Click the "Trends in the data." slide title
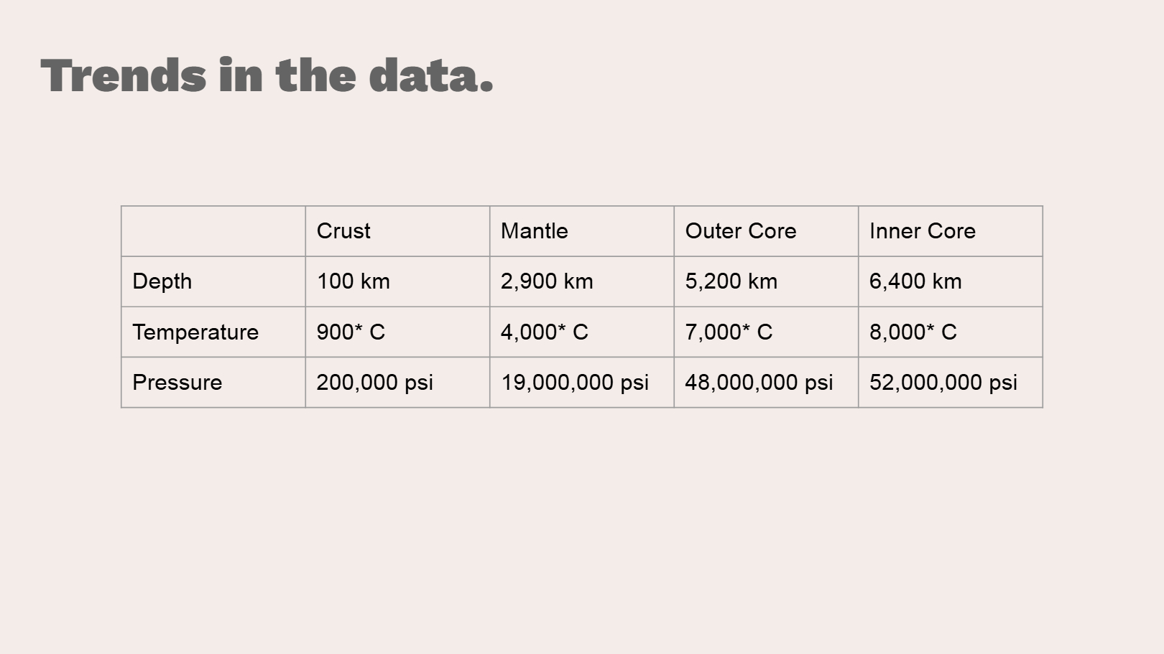The image size is (1164, 654). (267, 75)
